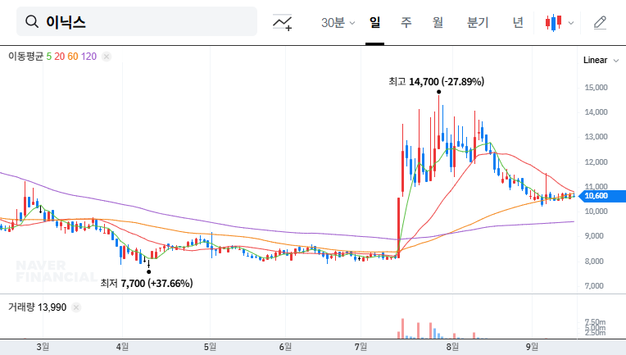626x355 pixels.
Task: Remove the 이동평균 moving average indicator
Action: [107, 57]
